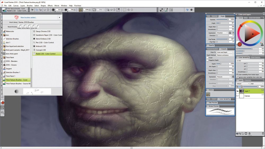Click the Squeeze slider in the Angle panel
Screen dimensions: 265x149
(x=222, y=20)
